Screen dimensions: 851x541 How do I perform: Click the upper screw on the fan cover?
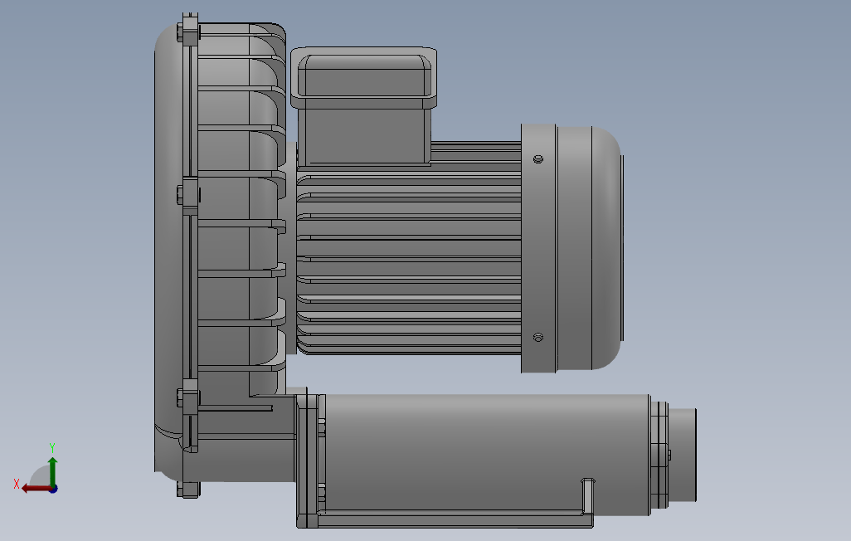pos(538,159)
